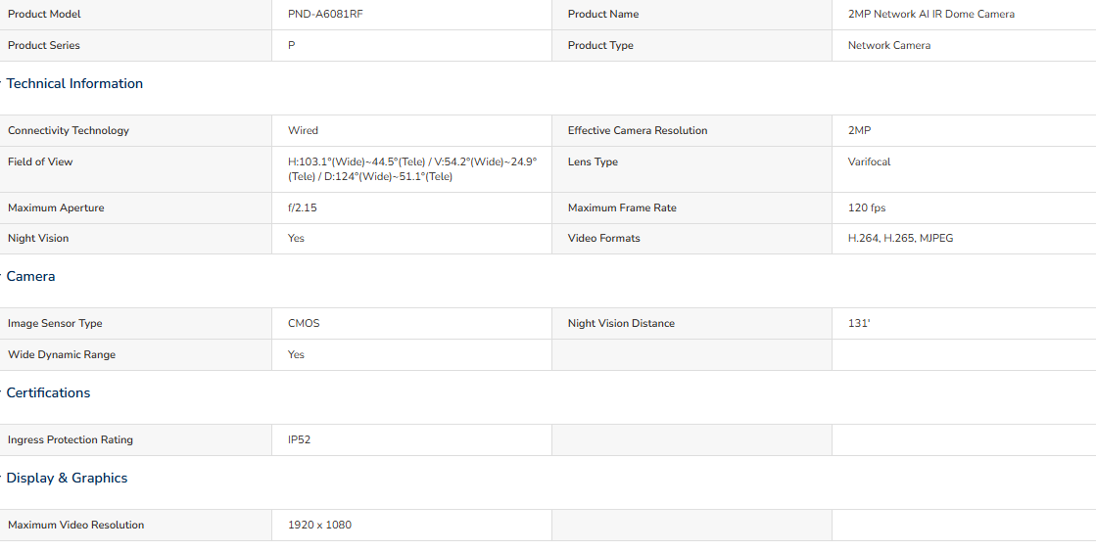The height and width of the screenshot is (551, 1096).
Task: Click the Wide Dynamic Range label
Action: pyautogui.click(x=62, y=354)
